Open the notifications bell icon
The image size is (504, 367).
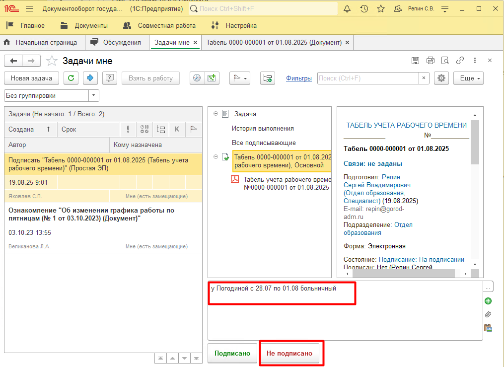[x=347, y=9]
